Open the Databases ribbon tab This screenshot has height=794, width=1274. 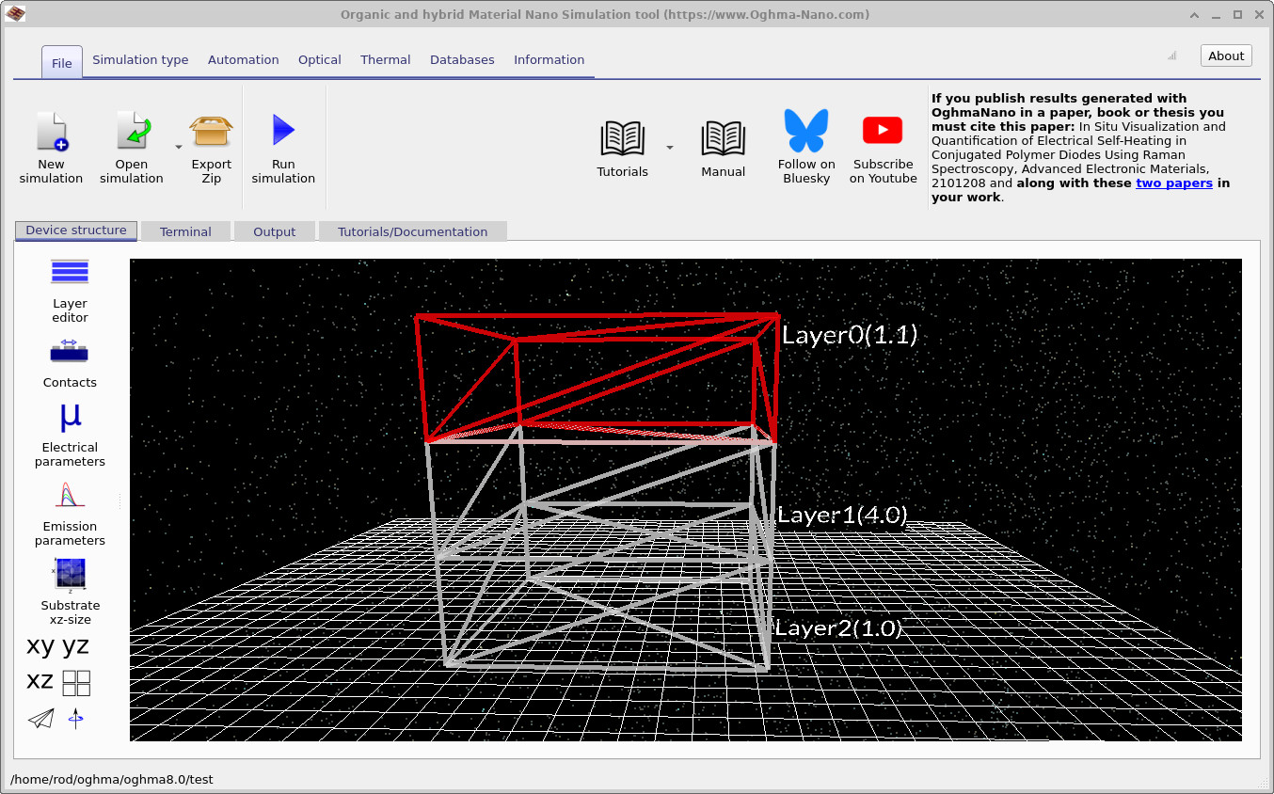[462, 59]
